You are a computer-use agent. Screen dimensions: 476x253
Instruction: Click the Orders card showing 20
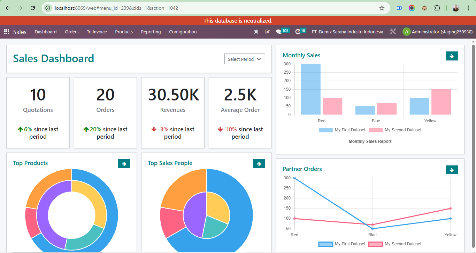[x=105, y=113]
